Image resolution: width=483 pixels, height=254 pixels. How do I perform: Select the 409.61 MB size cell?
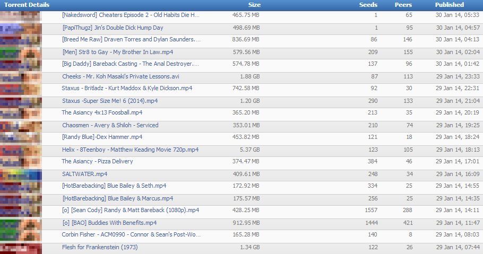click(246, 174)
